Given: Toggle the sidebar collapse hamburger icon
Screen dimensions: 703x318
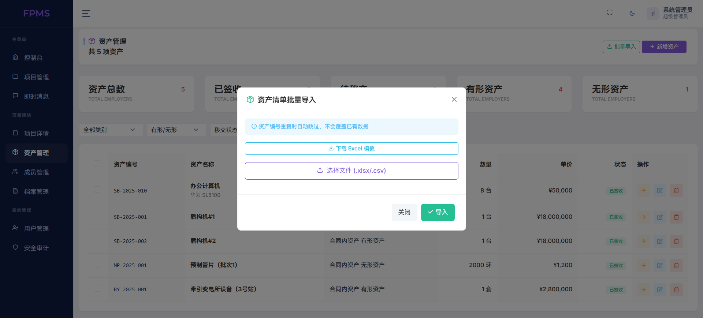Looking at the screenshot, I should (x=86, y=14).
